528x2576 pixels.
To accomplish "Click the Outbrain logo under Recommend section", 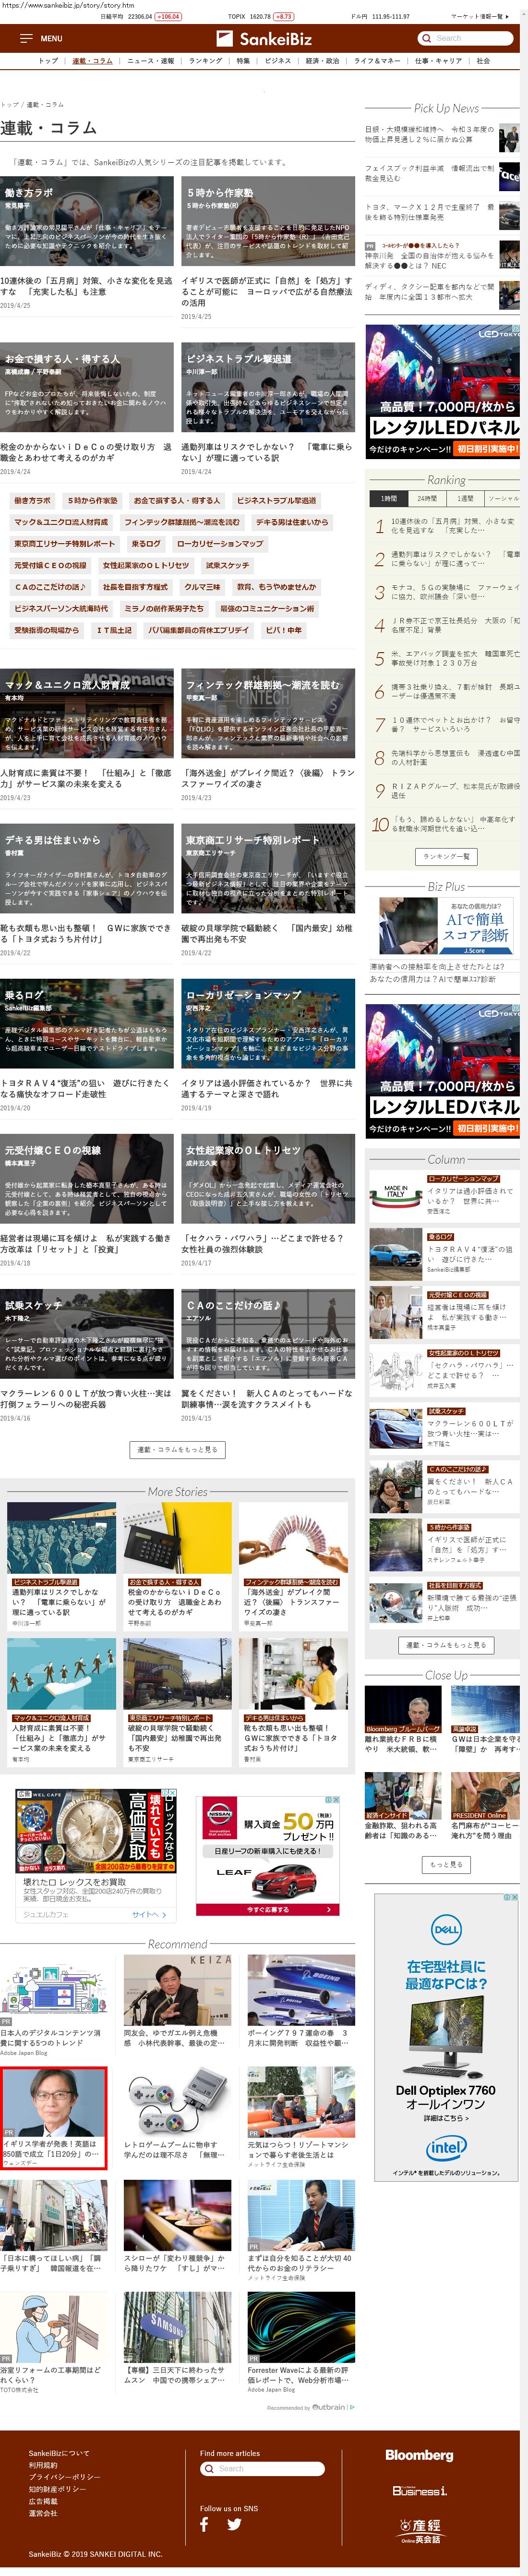I will pos(329,2406).
